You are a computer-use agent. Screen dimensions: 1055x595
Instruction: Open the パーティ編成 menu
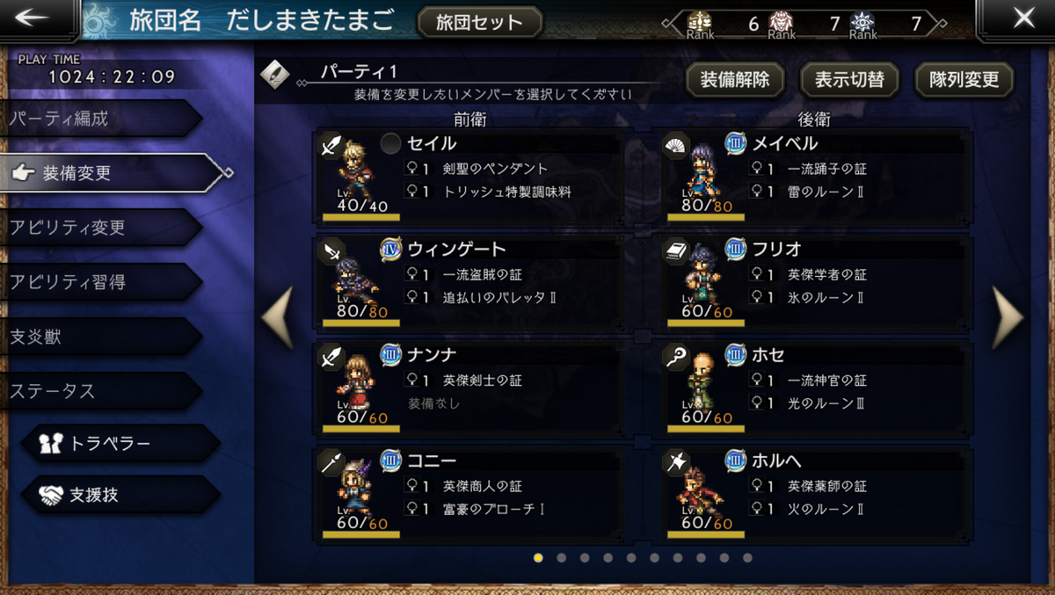[x=101, y=119]
